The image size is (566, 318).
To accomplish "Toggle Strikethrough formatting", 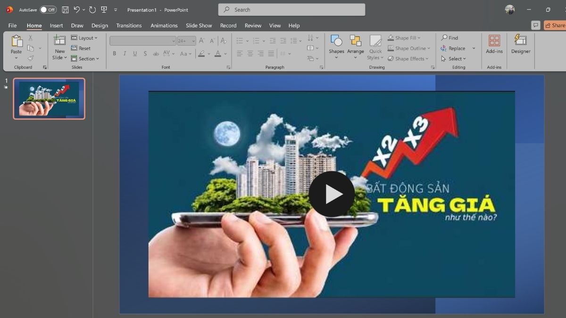I will click(156, 54).
